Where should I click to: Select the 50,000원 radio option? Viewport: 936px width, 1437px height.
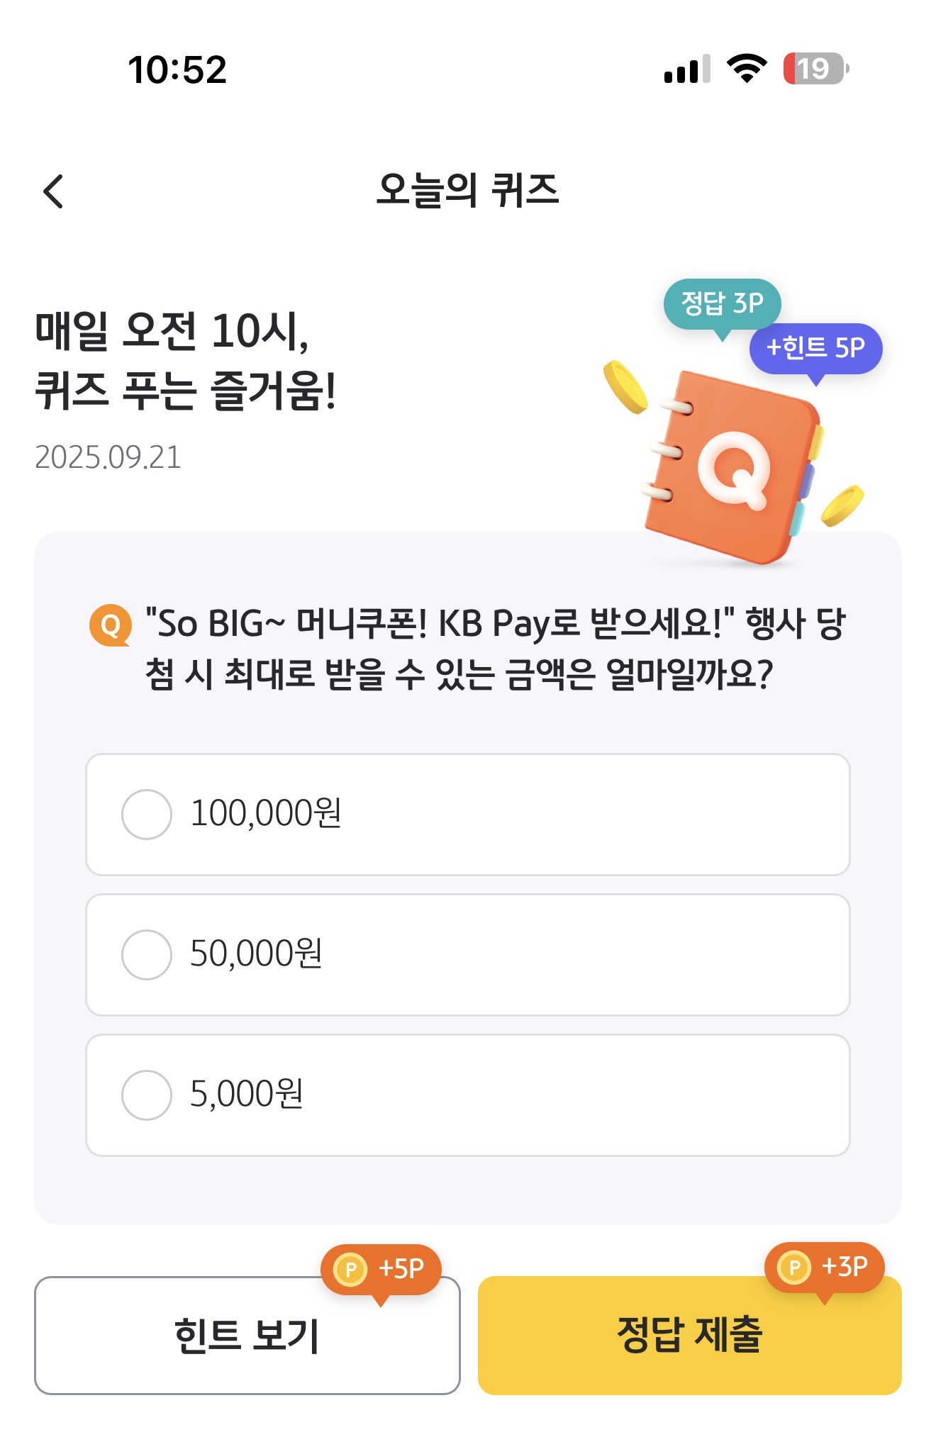tap(468, 955)
